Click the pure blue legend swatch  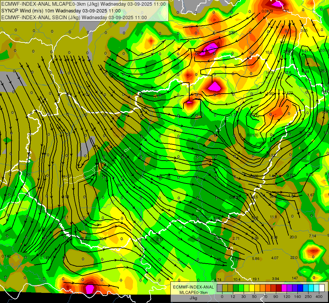300,288
